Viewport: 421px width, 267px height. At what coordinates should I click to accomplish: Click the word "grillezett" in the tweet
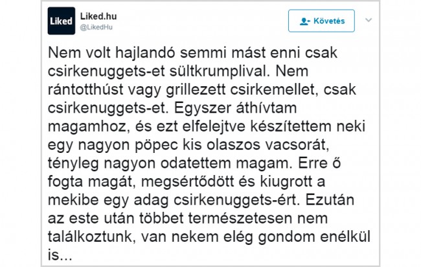196,90
